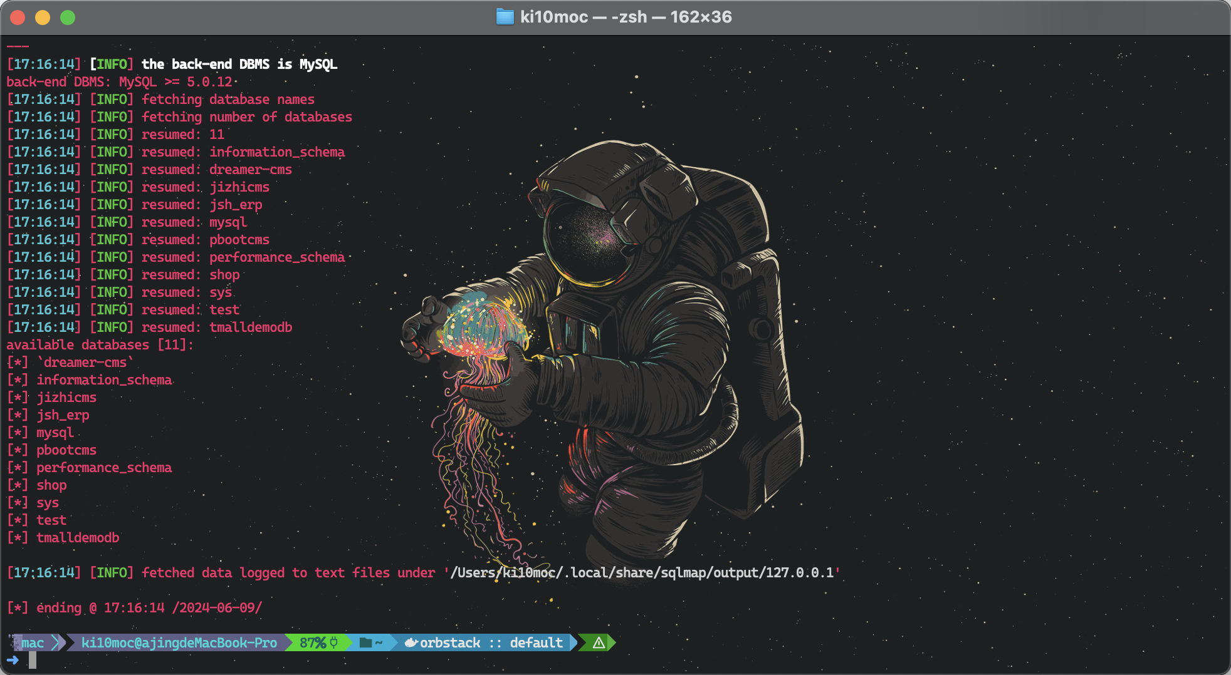Click 'resumed: 11' log line
This screenshot has height=675, width=1231.
coord(183,135)
